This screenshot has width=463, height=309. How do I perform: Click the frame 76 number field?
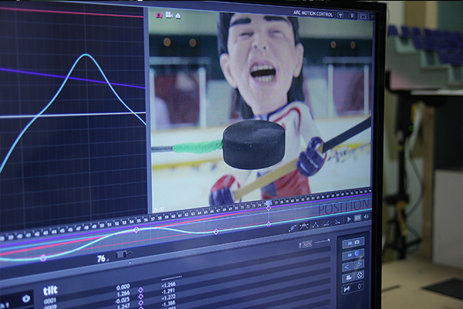(101, 259)
